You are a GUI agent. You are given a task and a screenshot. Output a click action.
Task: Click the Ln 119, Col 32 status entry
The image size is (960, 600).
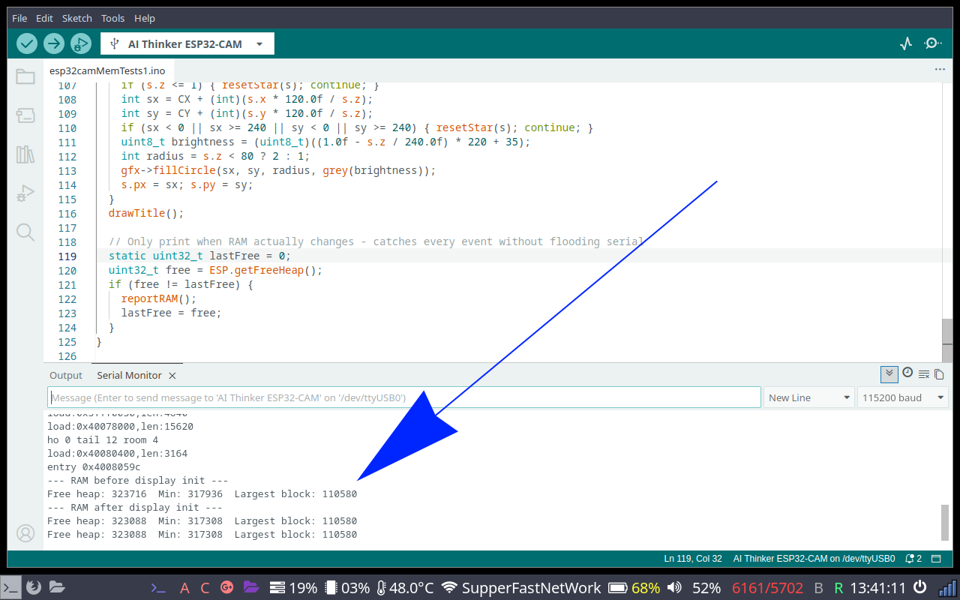(692, 559)
